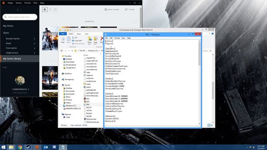The height and width of the screenshot is (150, 267).
Task: Open the Home ribbon tab in Explorer
Action: point(71,34)
